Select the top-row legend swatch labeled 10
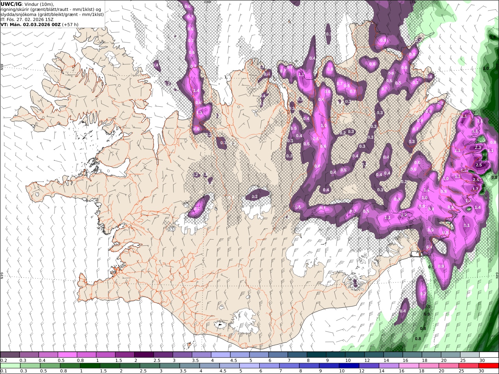499x374 pixels. [354, 355]
